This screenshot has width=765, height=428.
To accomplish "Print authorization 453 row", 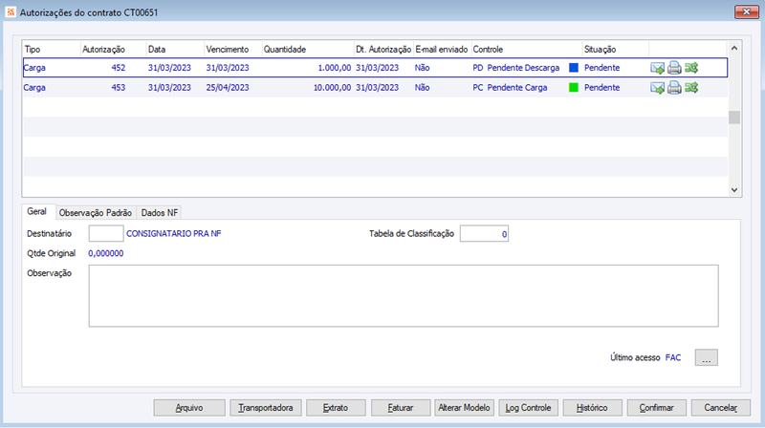I will pyautogui.click(x=674, y=88).
